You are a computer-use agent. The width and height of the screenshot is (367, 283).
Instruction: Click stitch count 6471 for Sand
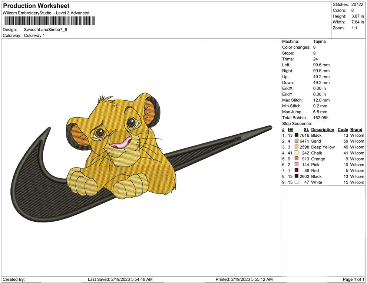tap(304, 141)
